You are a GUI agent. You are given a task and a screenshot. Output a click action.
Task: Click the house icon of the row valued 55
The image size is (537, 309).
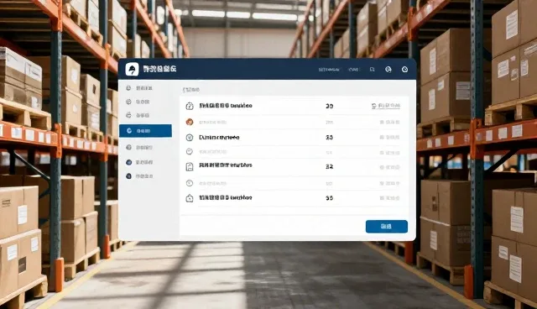tap(190, 198)
